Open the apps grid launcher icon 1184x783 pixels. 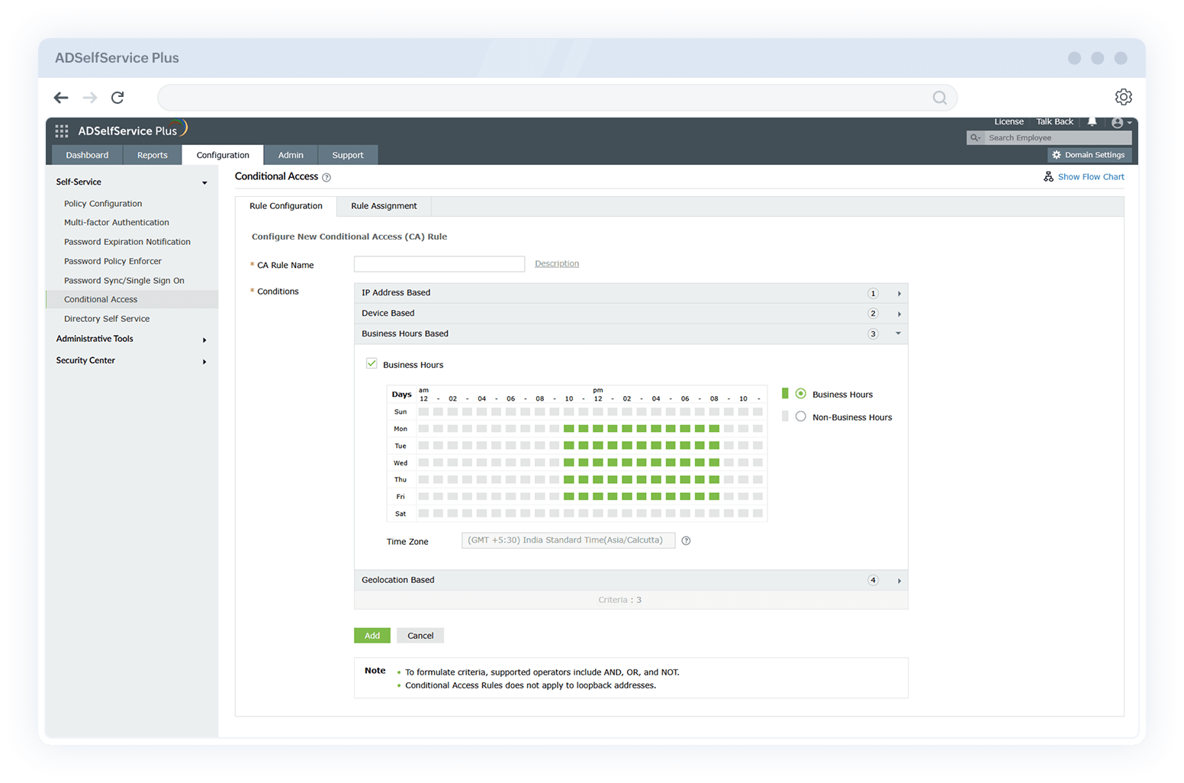pyautogui.click(x=61, y=130)
